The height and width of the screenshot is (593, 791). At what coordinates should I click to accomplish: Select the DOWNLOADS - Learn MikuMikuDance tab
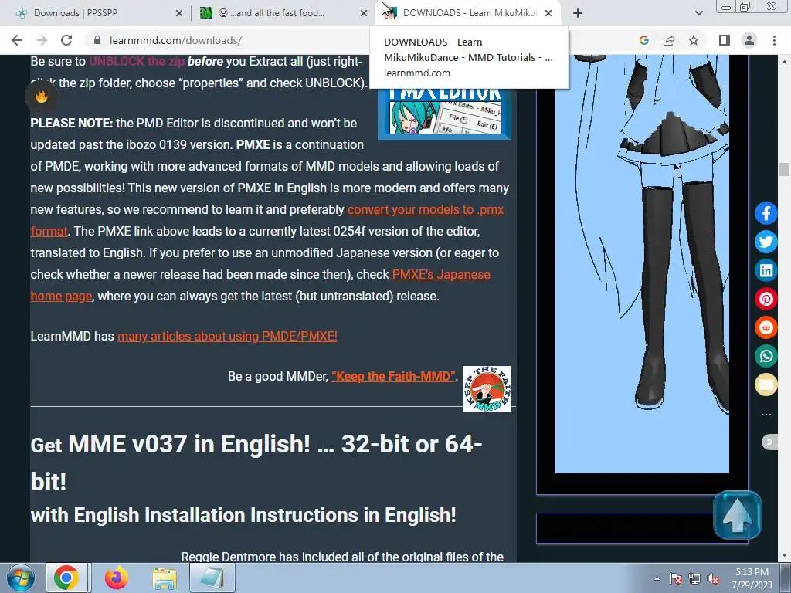click(469, 13)
